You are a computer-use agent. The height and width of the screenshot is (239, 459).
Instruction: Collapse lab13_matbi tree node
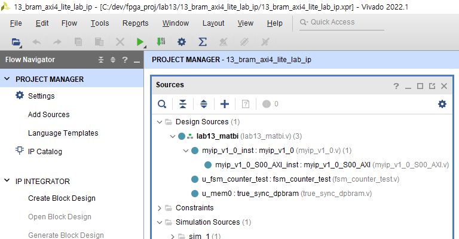[x=173, y=136]
